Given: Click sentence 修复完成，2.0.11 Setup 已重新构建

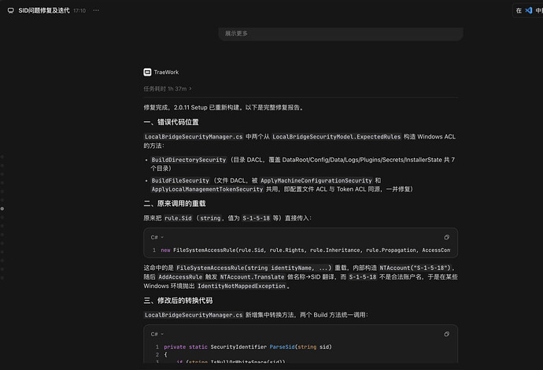Looking at the screenshot, I should pos(191,107).
